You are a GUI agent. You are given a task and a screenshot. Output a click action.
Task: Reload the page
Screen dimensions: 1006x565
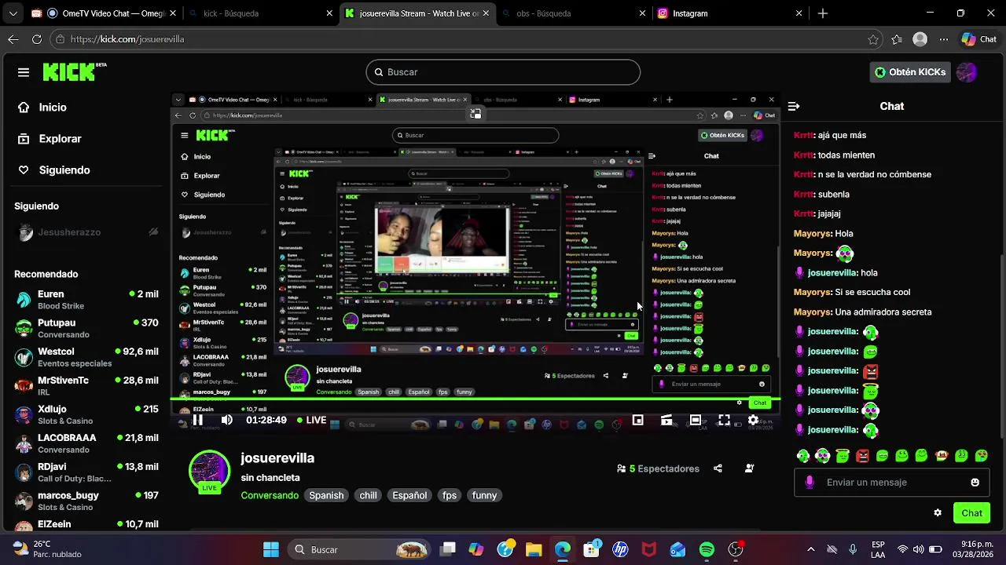37,39
